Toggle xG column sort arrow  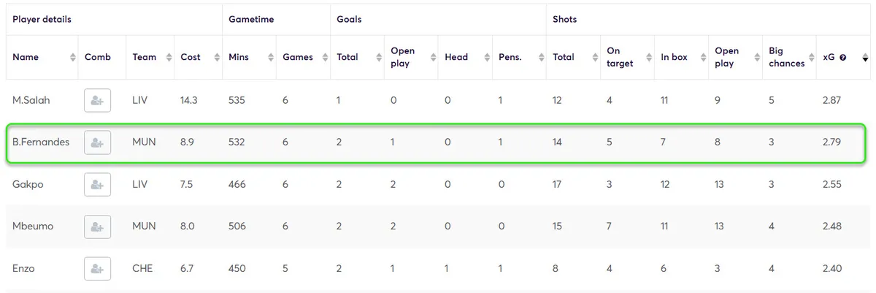(865, 58)
